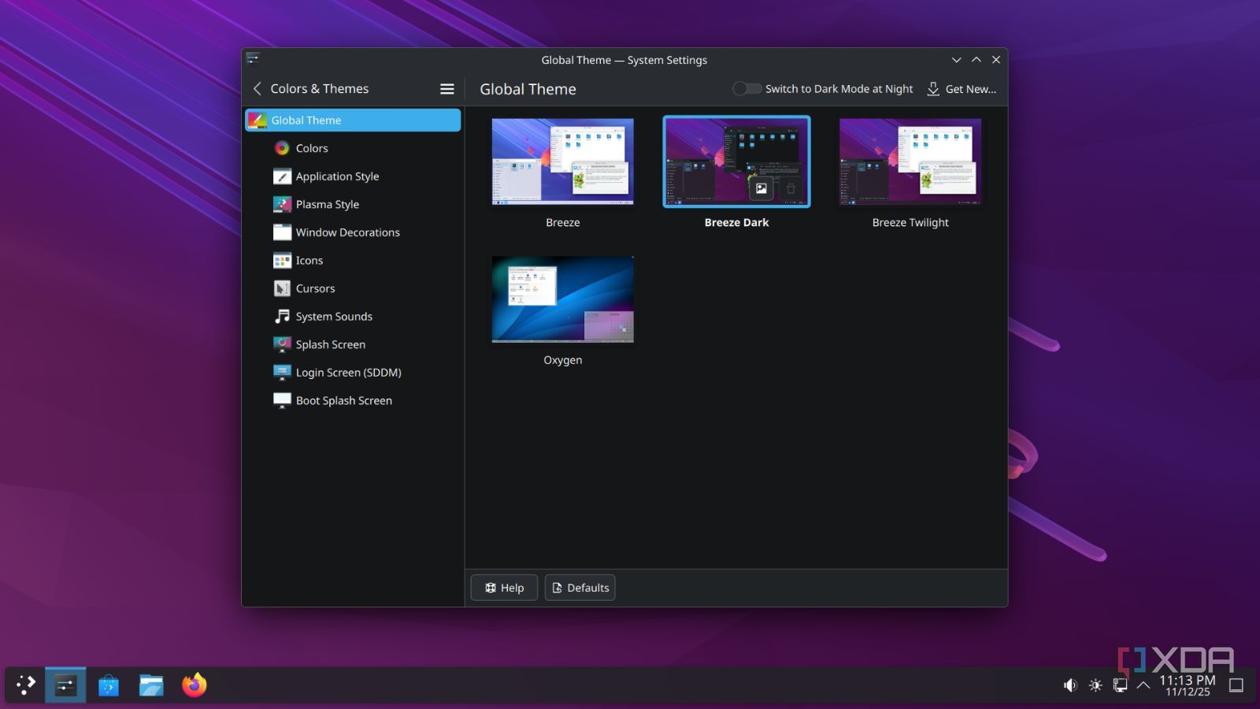Click the Get New... button
The width and height of the screenshot is (1260, 709).
[x=962, y=89]
